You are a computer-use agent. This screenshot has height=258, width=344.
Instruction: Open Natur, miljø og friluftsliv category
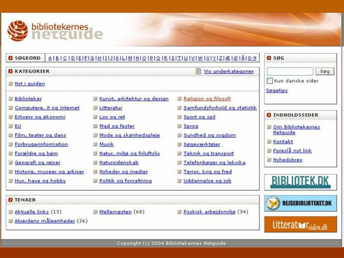(x=129, y=153)
